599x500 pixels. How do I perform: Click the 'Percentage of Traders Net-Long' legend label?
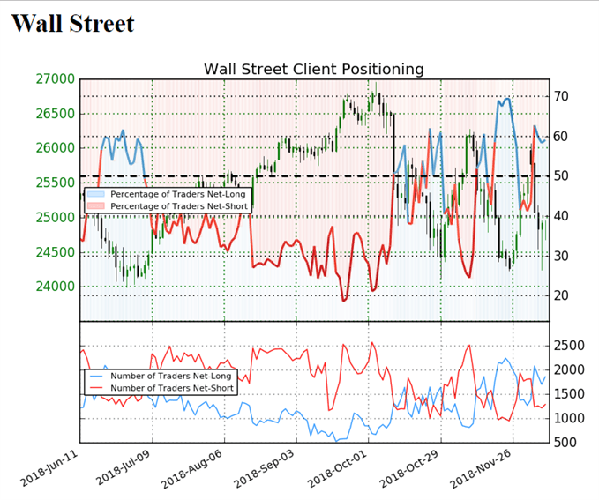(x=178, y=194)
